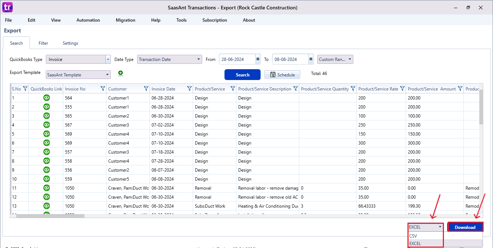
Task: Open the Custom Range dropdown
Action: click(335, 59)
